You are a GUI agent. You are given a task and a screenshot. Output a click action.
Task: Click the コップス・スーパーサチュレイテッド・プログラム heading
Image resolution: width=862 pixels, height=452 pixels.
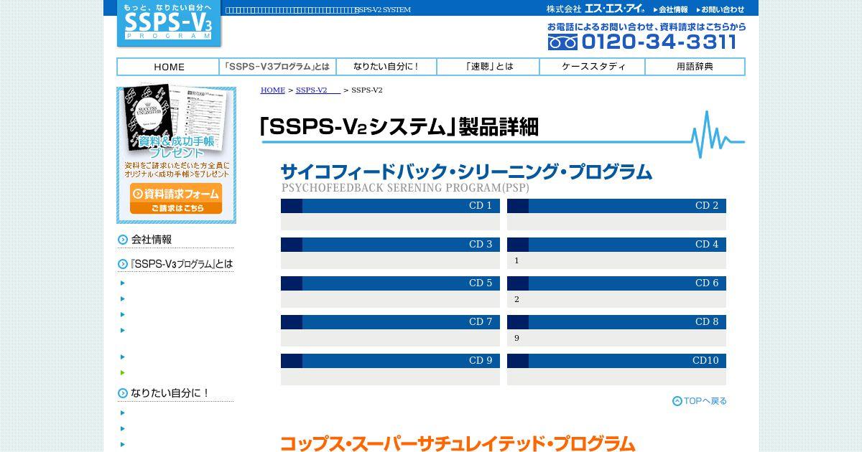click(458, 443)
